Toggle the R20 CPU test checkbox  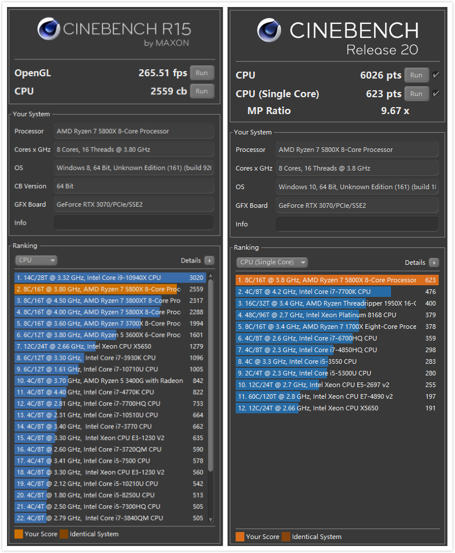[436, 75]
